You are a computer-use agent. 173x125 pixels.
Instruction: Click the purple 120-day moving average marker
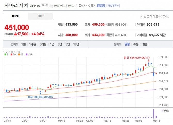(27, 55)
